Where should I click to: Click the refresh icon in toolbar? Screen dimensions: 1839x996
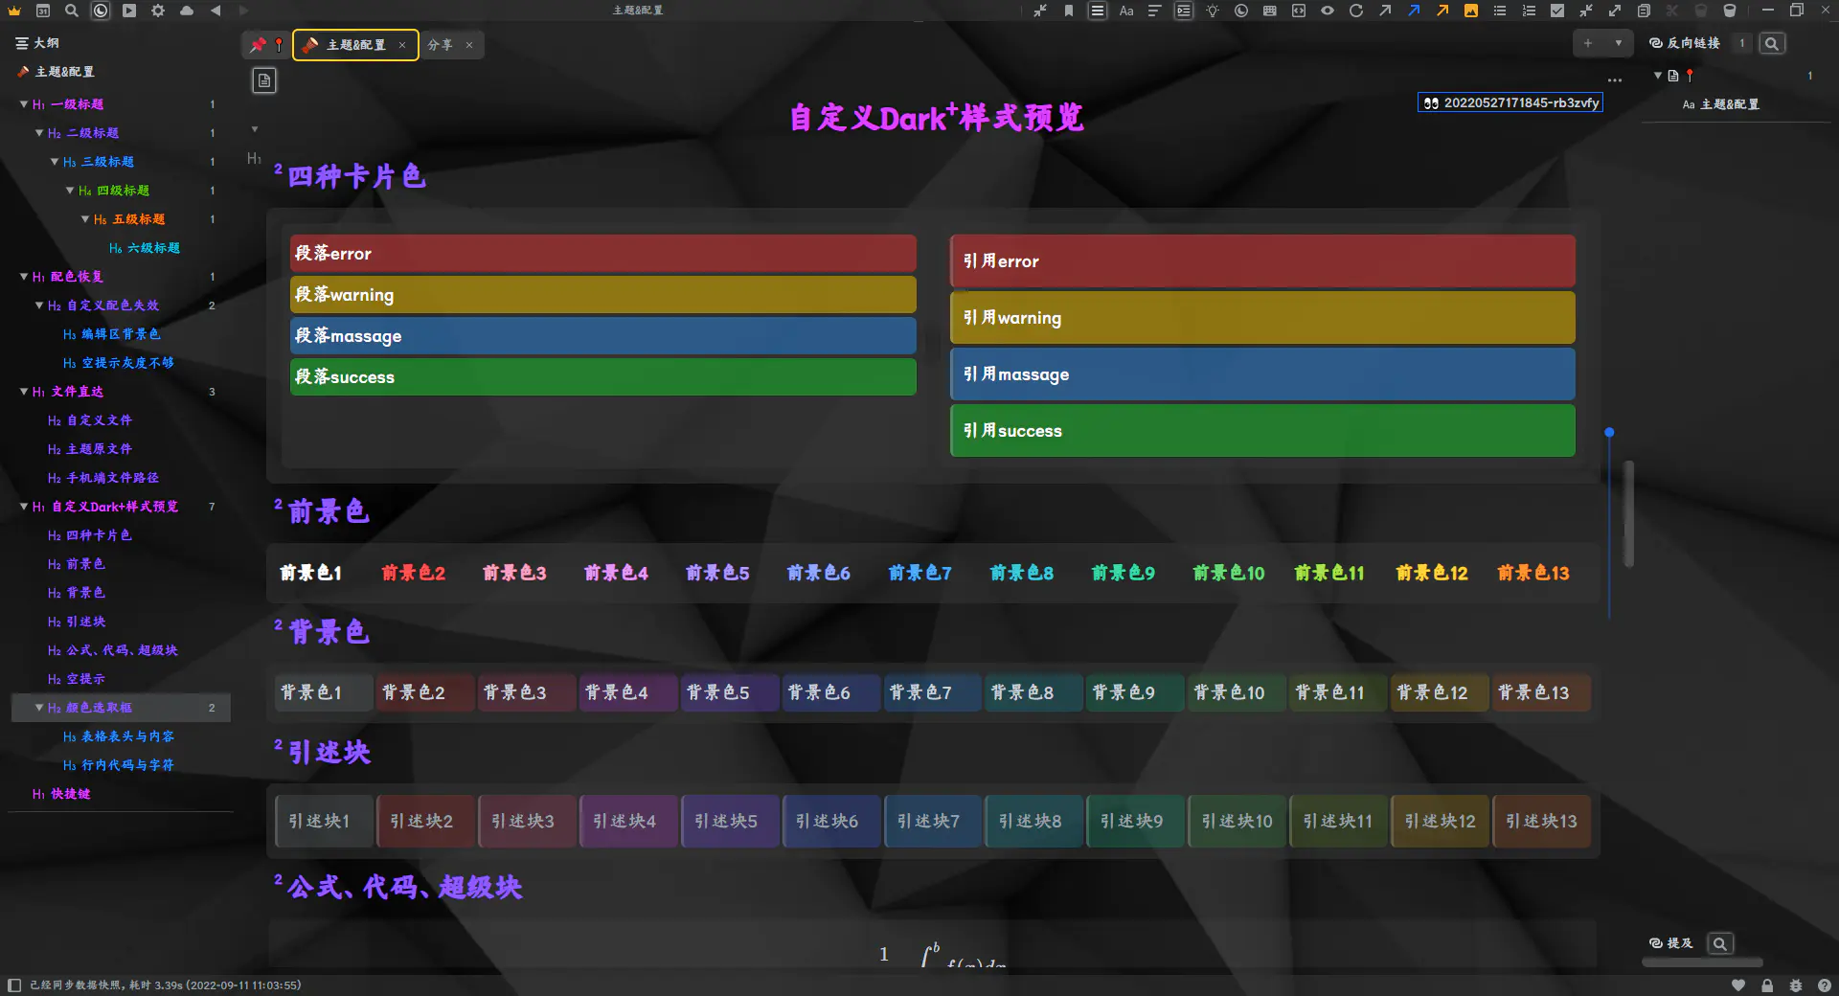click(1356, 11)
